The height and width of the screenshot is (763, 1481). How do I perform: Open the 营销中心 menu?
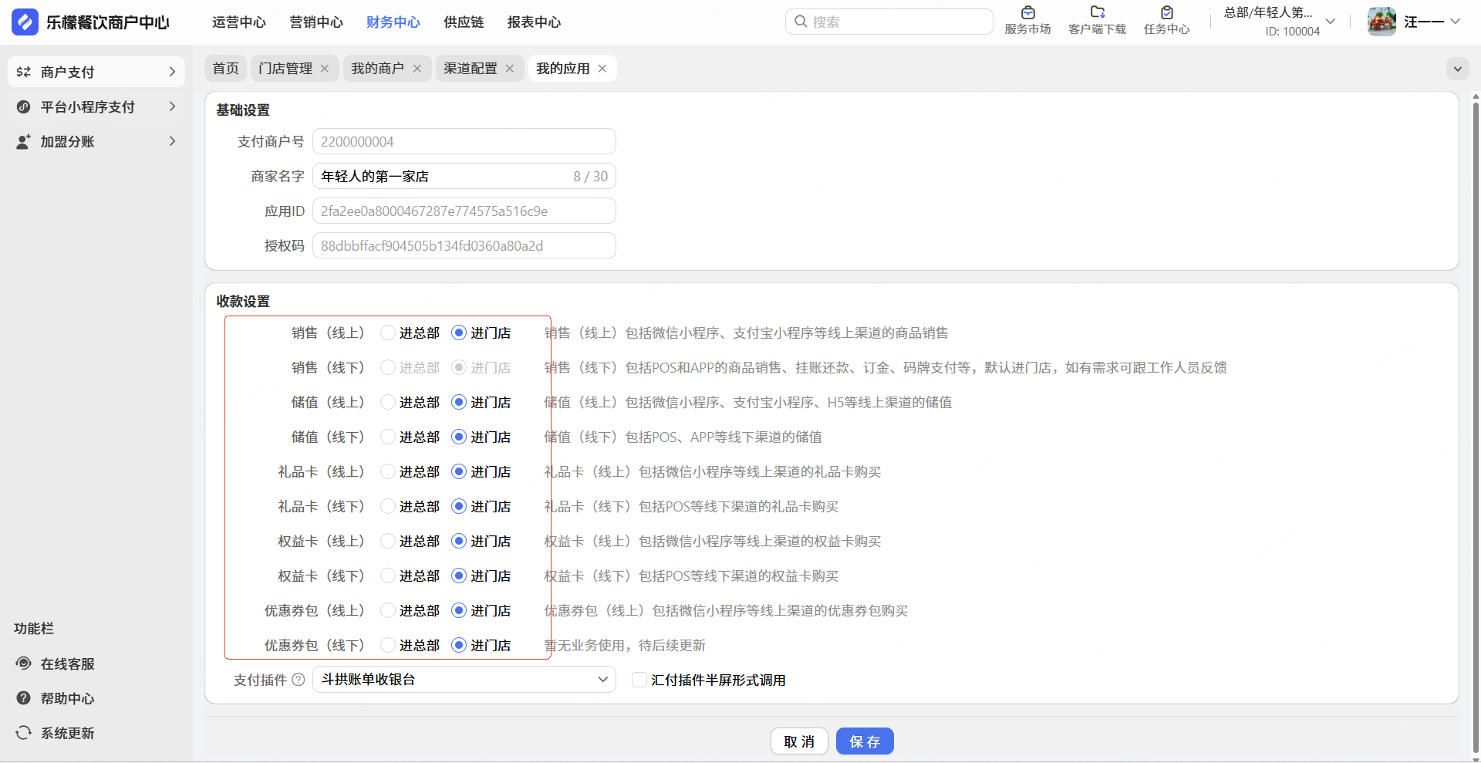316,22
